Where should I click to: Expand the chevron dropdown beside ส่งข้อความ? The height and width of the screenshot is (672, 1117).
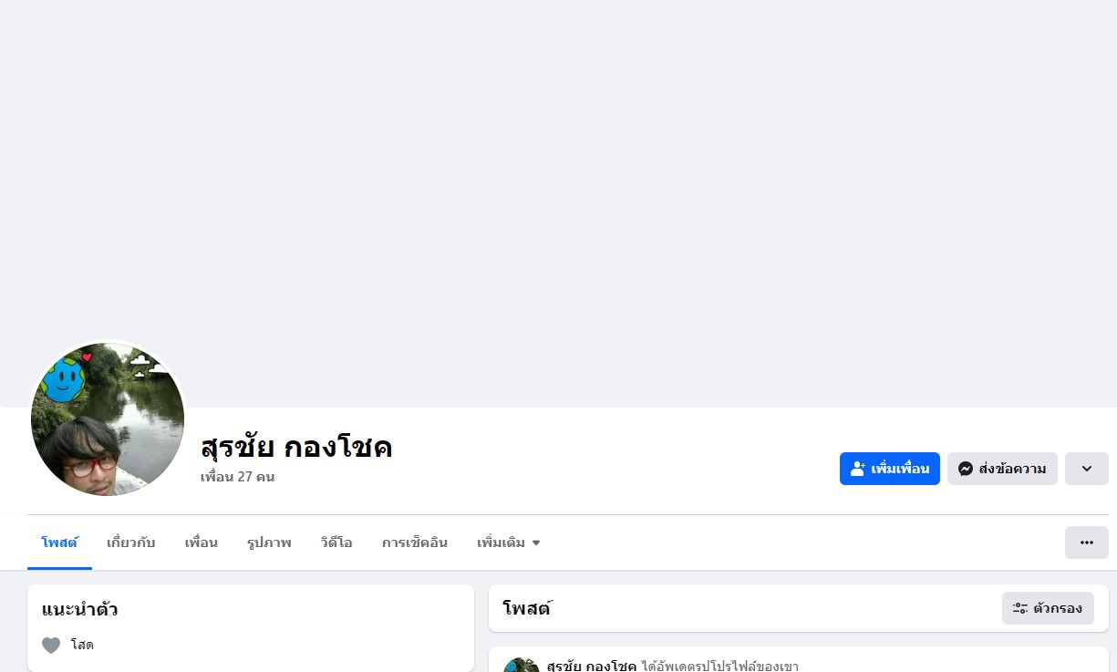[1086, 469]
